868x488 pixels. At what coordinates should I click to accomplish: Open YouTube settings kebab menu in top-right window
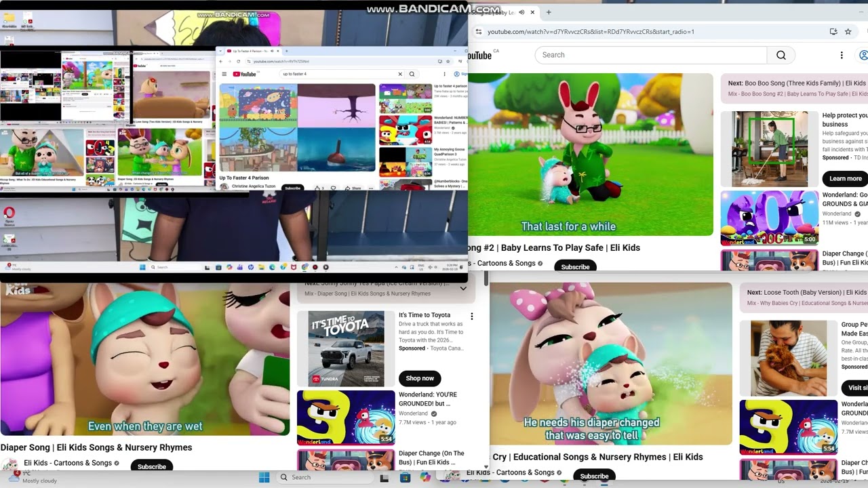pos(842,55)
